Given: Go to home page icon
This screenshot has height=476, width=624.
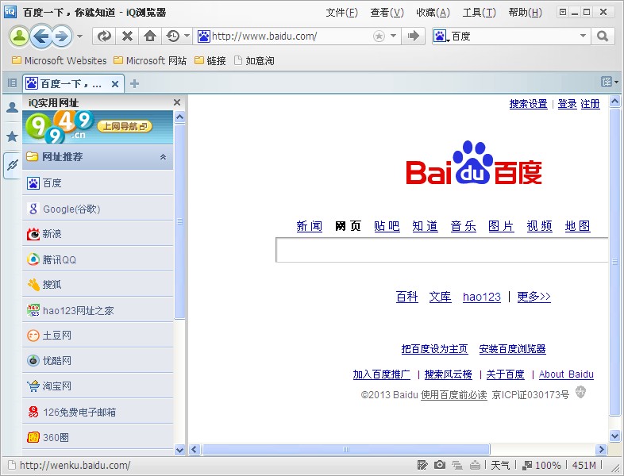Looking at the screenshot, I should coord(150,36).
